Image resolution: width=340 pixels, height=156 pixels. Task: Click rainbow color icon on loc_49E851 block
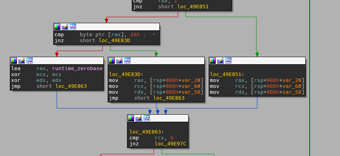tap(213, 61)
